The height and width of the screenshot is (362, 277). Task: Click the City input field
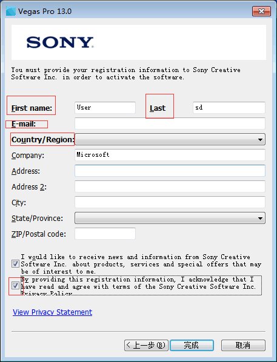[170, 202]
